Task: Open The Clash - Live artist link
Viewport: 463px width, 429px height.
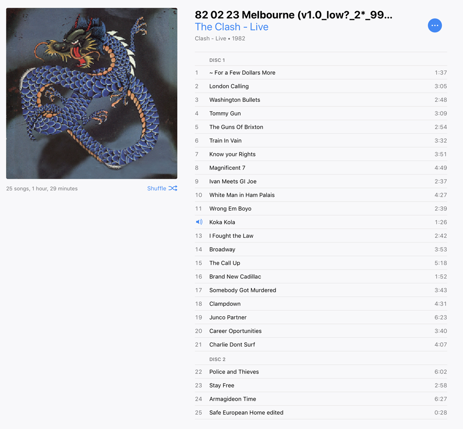Action: pyautogui.click(x=231, y=27)
